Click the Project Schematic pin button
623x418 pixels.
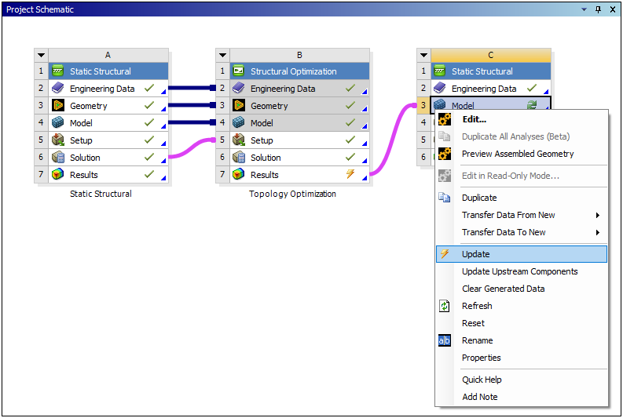pyautogui.click(x=598, y=9)
